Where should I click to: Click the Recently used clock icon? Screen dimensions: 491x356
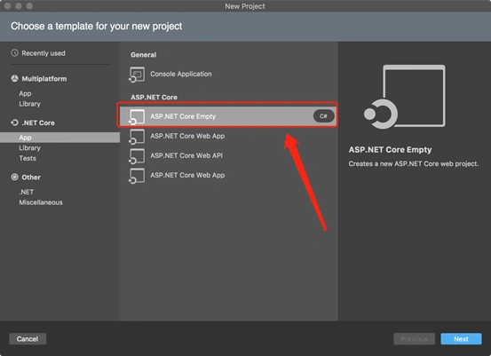15,53
